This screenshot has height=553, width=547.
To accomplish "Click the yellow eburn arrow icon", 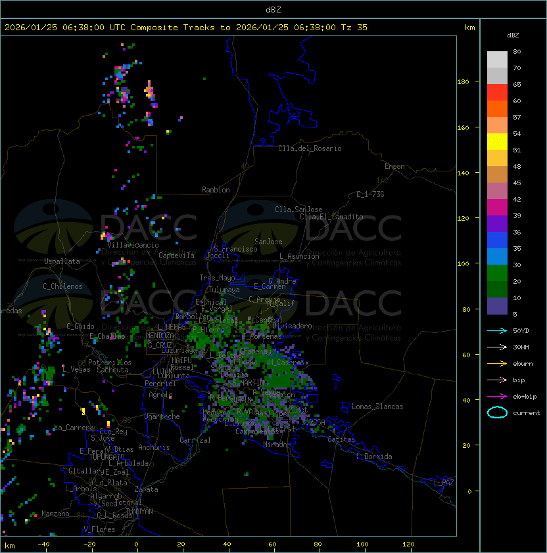I will 497,364.
